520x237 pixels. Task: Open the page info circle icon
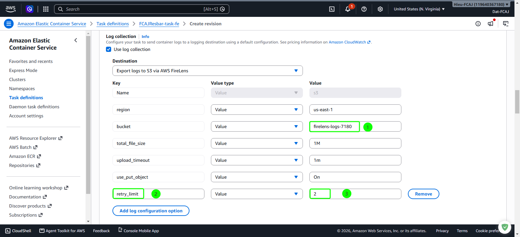coord(478,24)
